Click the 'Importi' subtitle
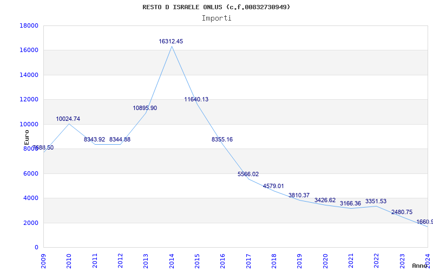The image size is (433, 271). click(x=216, y=18)
